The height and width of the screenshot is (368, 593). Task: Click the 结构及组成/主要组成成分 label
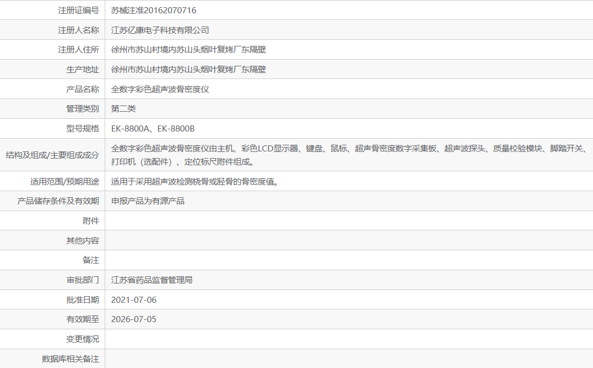[x=52, y=155]
